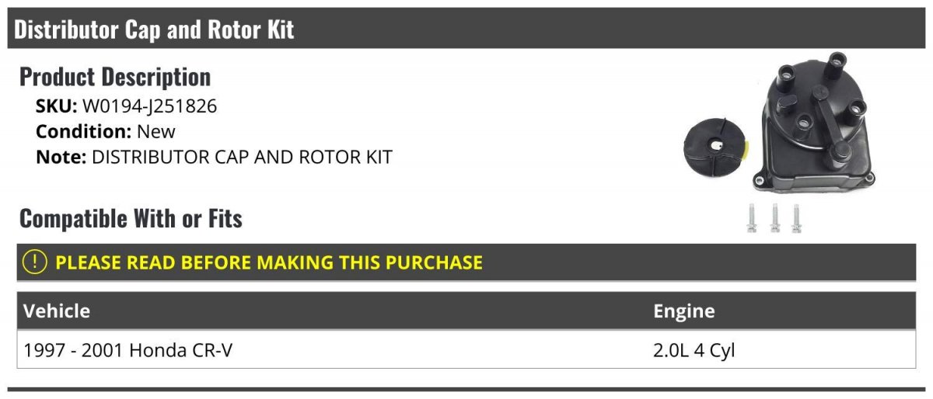This screenshot has width=933, height=399.
Task: Select the 1997 - 2001 Honda CR-V row
Action: coord(466,350)
